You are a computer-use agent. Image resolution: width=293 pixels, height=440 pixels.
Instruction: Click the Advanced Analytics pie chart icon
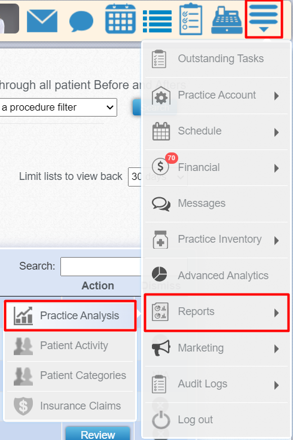pyautogui.click(x=160, y=274)
